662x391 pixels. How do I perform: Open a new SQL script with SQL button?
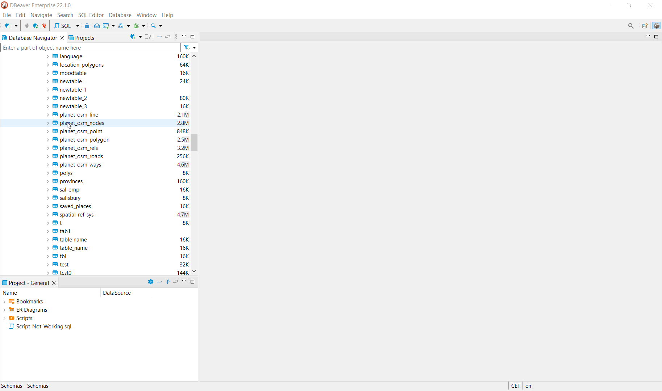[63, 26]
